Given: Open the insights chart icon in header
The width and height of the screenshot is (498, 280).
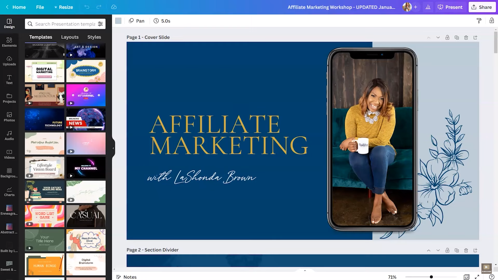Looking at the screenshot, I should pos(428,7).
